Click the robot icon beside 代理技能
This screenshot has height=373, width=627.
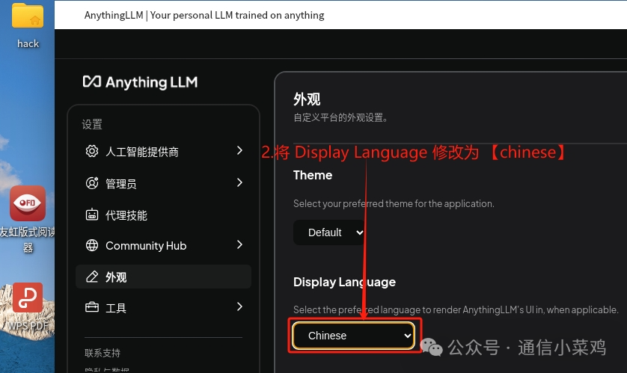(92, 215)
